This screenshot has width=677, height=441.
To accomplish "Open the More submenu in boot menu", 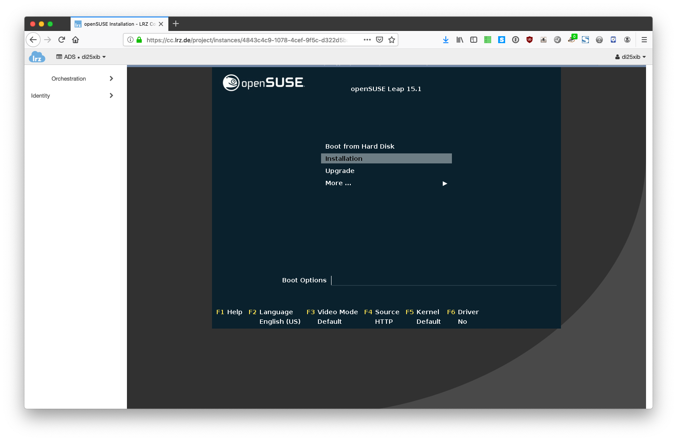I will click(x=386, y=183).
